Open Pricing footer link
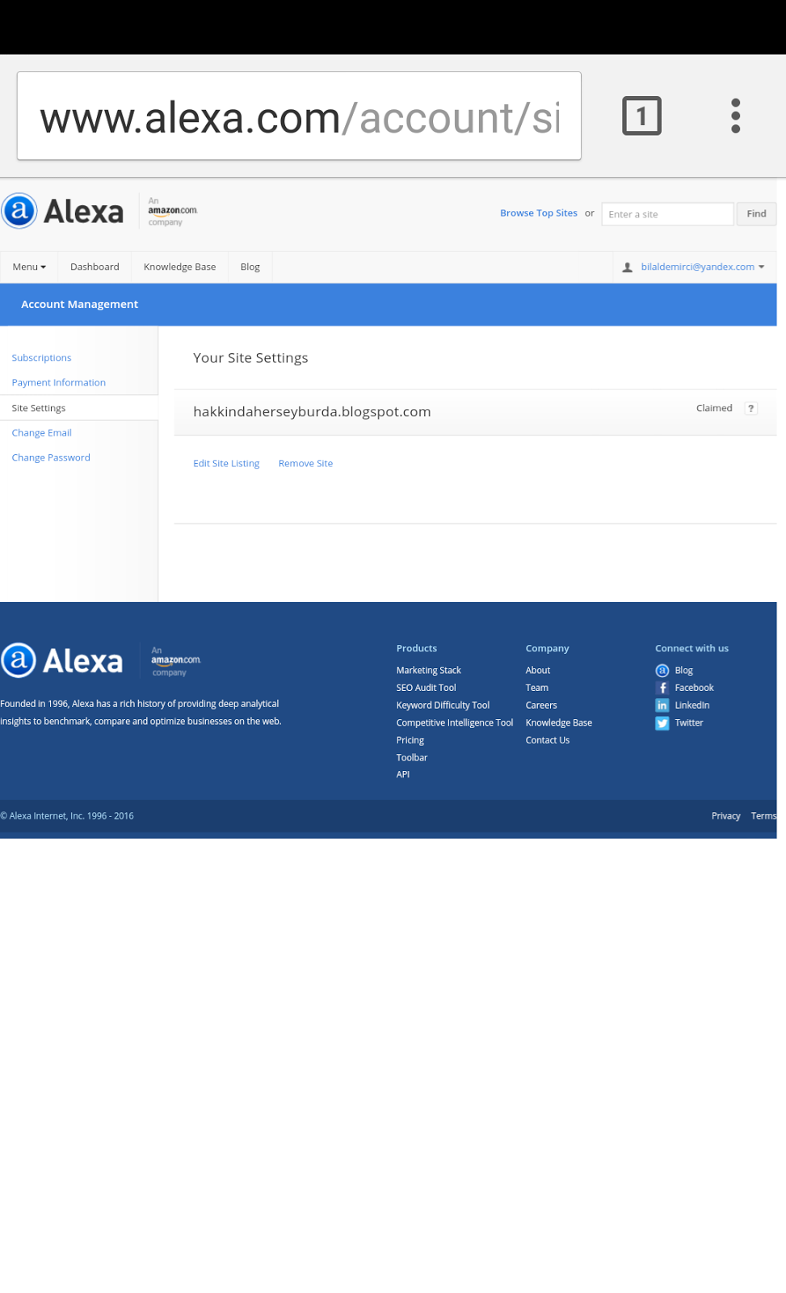This screenshot has height=1293, width=786. 410,740
